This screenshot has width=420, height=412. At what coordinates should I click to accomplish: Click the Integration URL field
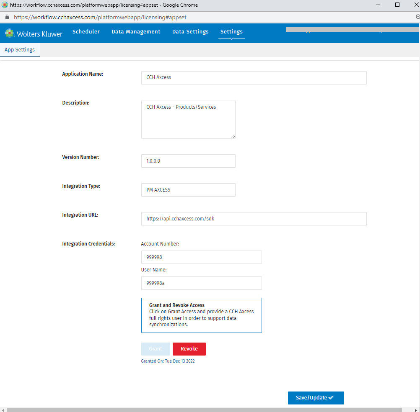(254, 219)
